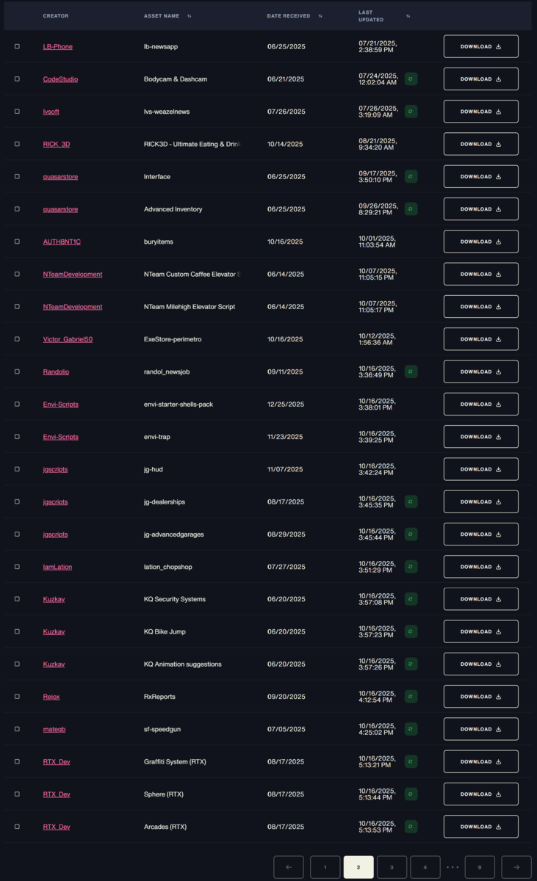Open page 3 of the pagination
537x881 pixels.
point(392,867)
